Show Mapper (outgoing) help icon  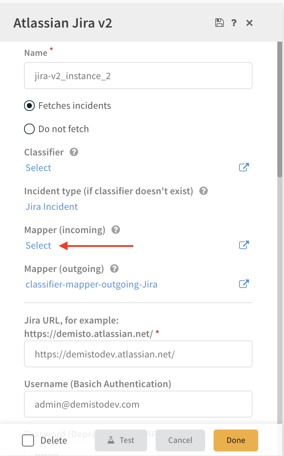tap(114, 269)
